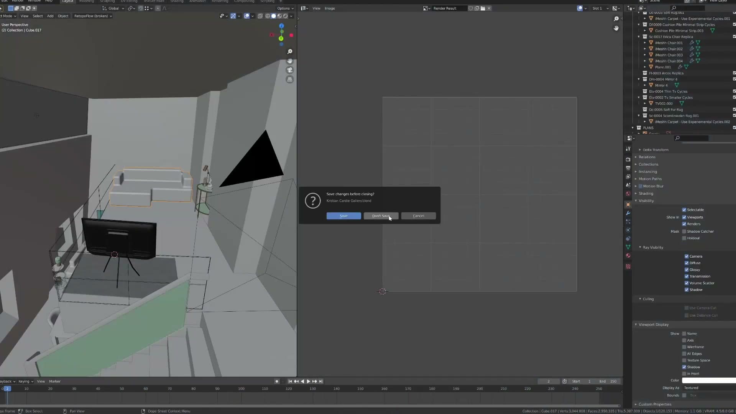Open the Render properties tab
The width and height of the screenshot is (736, 414).
coord(628,159)
